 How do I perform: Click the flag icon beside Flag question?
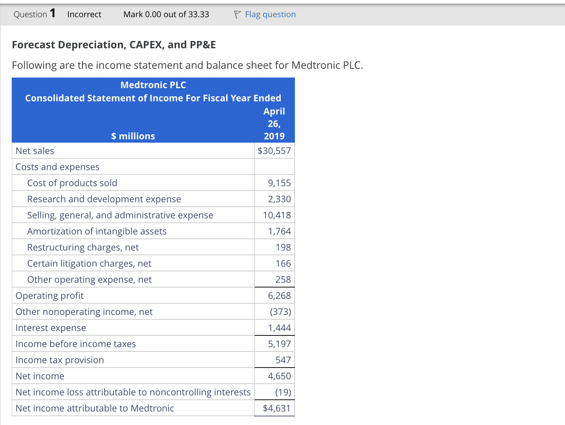coord(237,14)
